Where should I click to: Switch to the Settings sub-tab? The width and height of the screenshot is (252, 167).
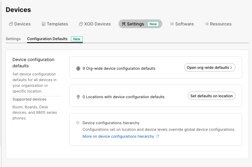click(13, 39)
